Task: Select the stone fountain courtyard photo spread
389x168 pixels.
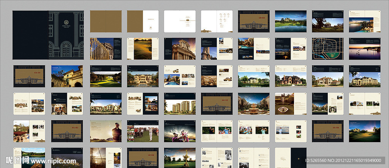Action: tap(253, 104)
